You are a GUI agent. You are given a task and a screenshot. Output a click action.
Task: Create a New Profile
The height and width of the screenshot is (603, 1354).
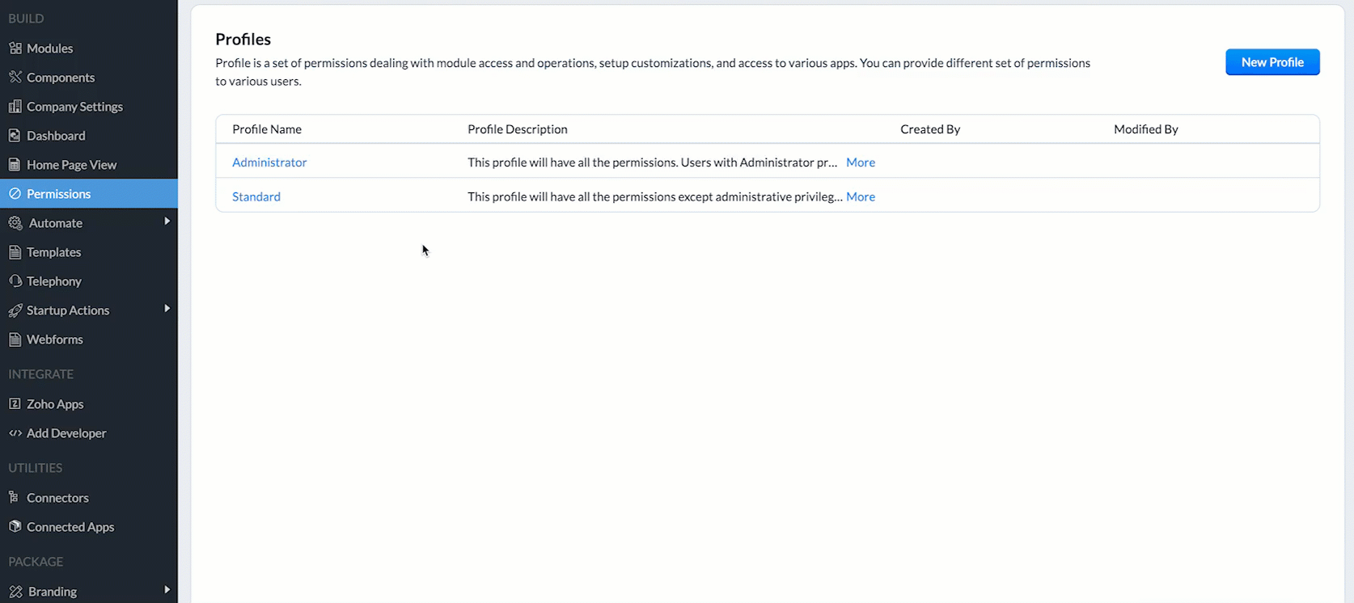(1272, 62)
